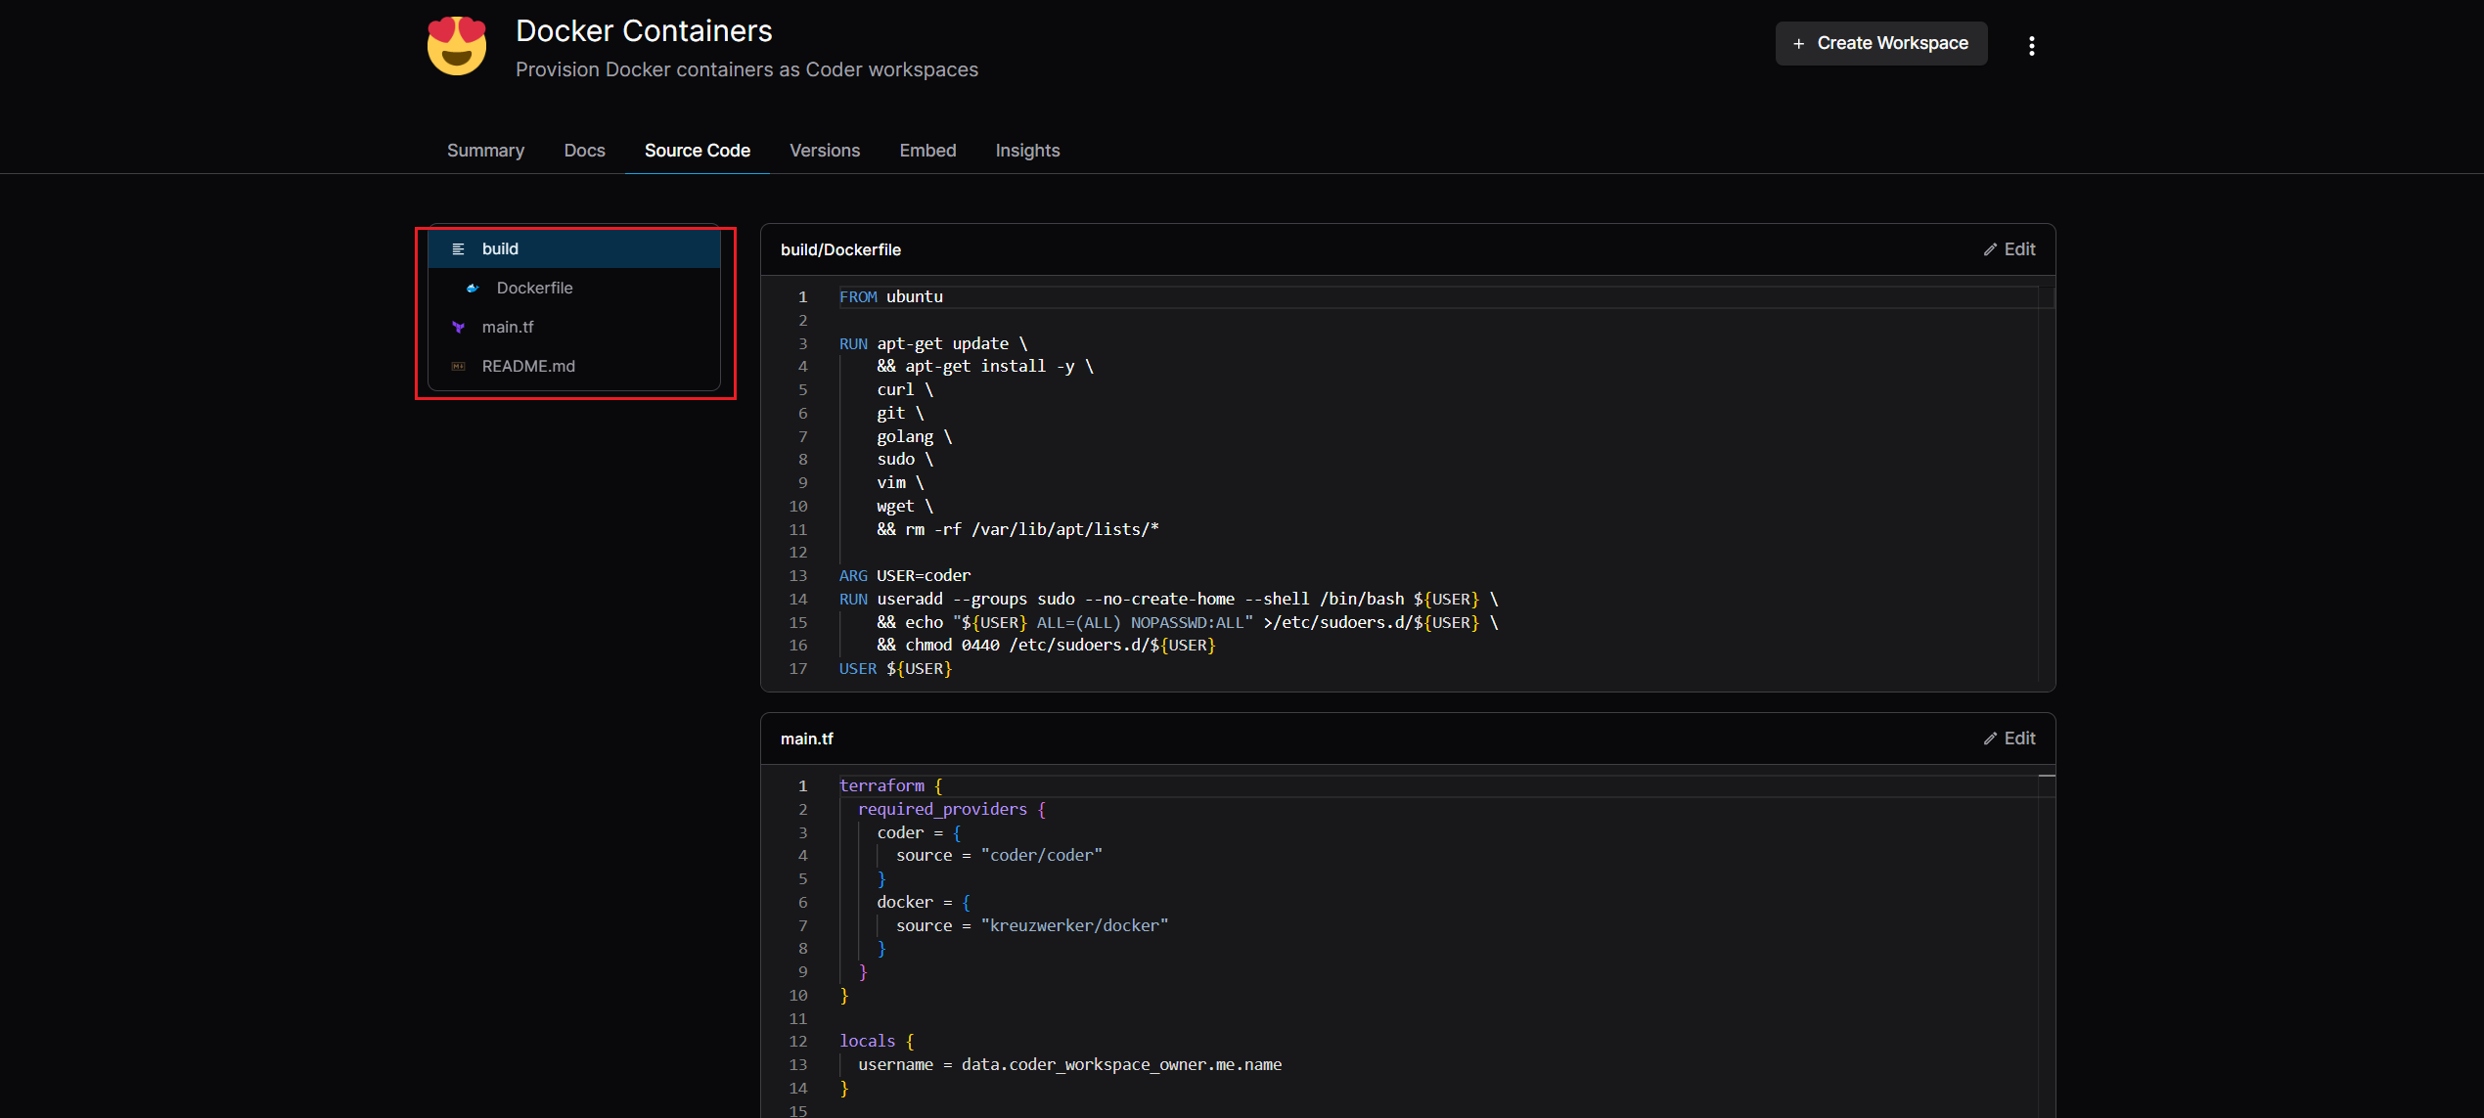2484x1118 pixels.
Task: Click the markdown icon beside README.md
Action: (458, 367)
